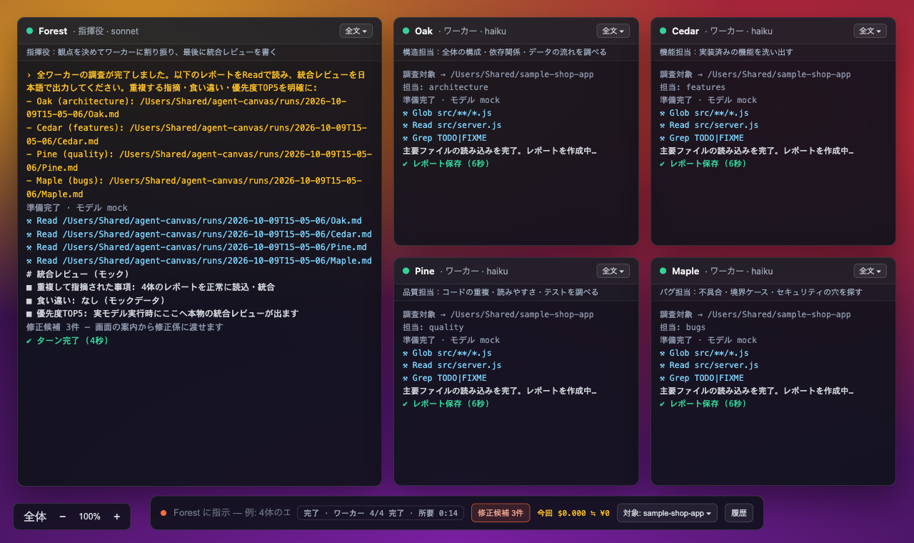The height and width of the screenshot is (543, 914).
Task: Click the zoom out minus button
Action: (x=62, y=517)
